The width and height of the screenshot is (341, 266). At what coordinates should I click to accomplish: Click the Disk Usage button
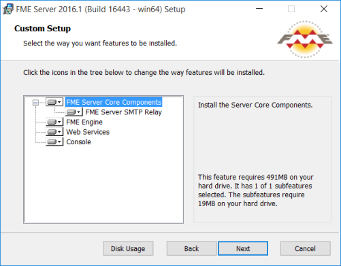128,248
